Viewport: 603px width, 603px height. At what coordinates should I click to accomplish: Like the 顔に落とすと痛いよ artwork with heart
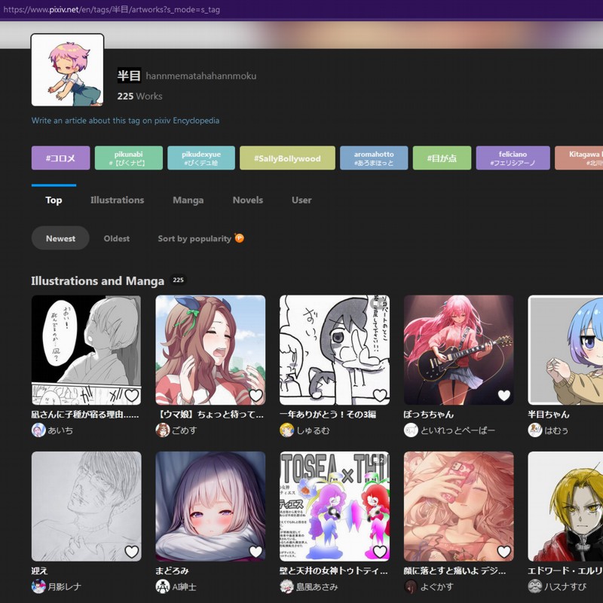point(504,552)
